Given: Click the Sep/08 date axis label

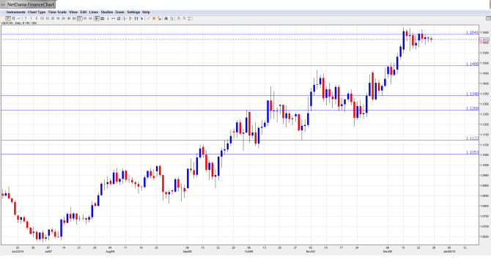Looking at the screenshot, I should click(188, 251).
